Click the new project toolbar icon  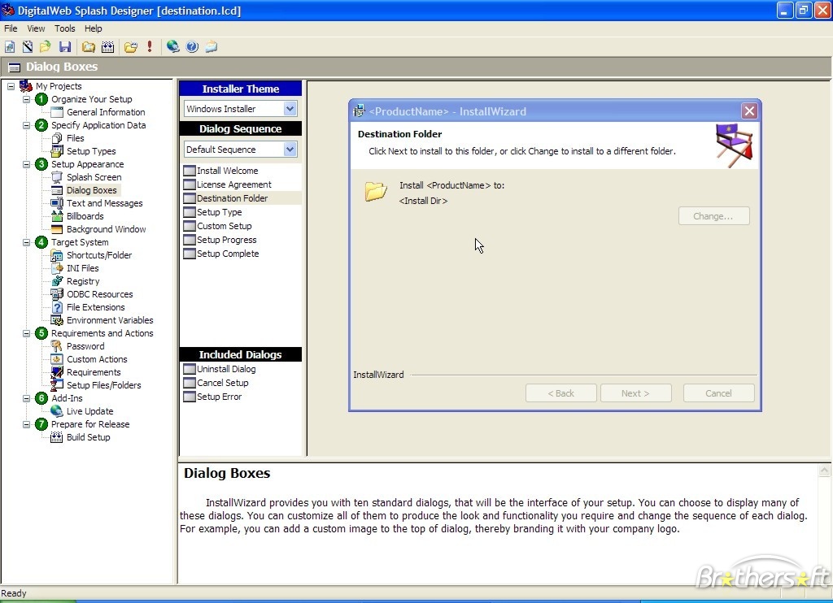[x=10, y=46]
